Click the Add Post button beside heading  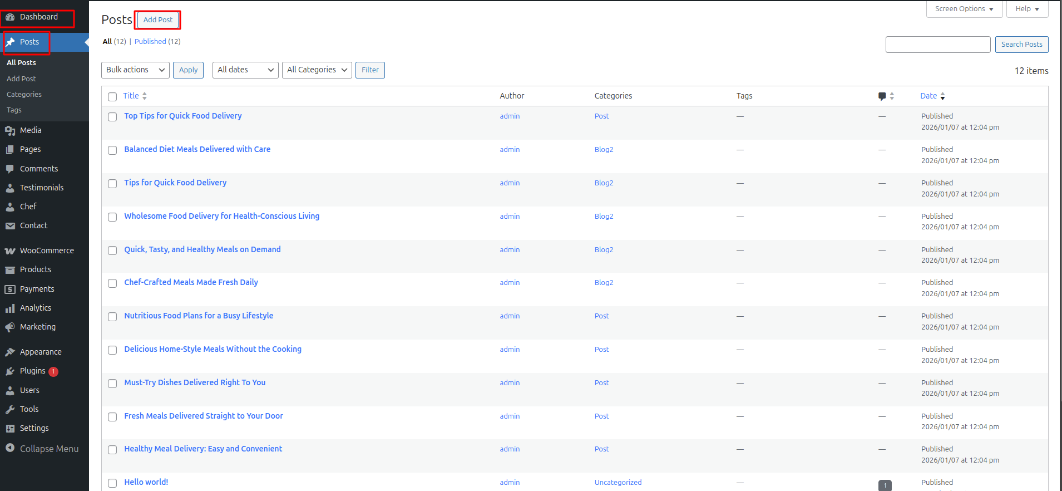click(158, 20)
